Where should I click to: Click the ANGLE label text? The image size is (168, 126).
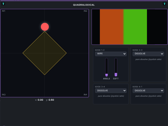tap(107, 79)
